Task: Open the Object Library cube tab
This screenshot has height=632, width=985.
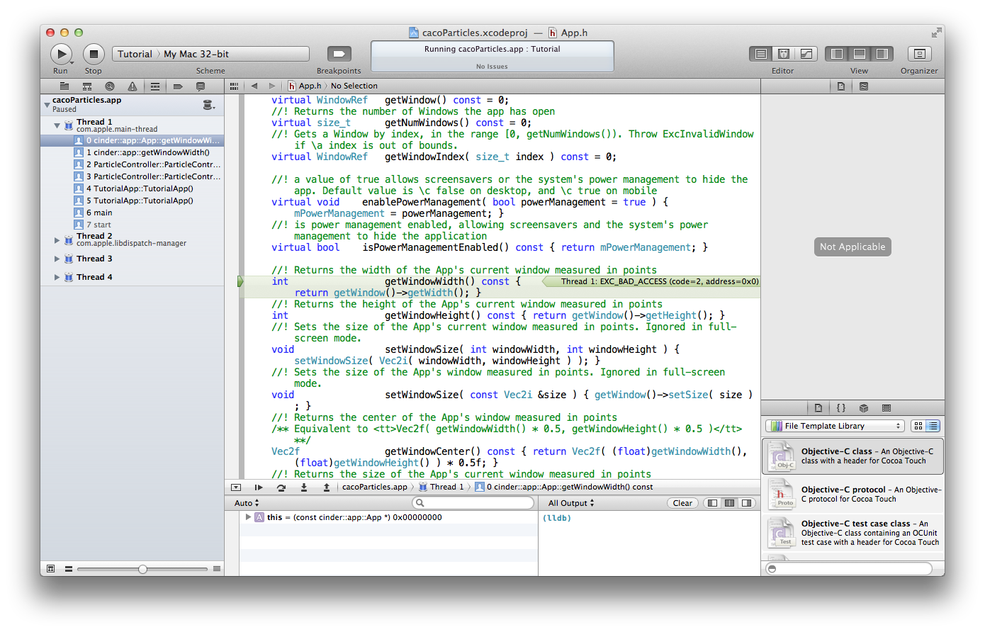Action: (864, 408)
